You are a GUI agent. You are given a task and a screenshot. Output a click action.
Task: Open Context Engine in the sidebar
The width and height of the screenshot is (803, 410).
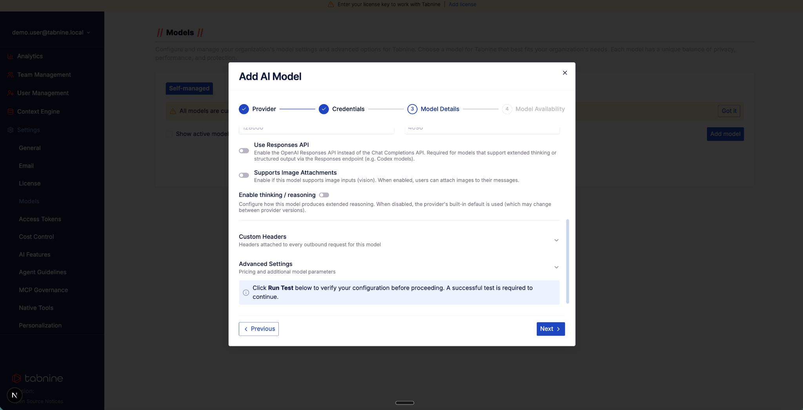pyautogui.click(x=38, y=112)
